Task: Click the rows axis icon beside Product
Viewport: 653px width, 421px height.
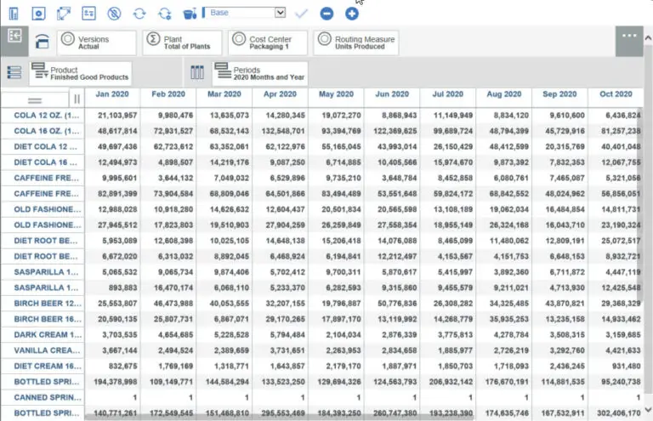Action: [x=14, y=73]
